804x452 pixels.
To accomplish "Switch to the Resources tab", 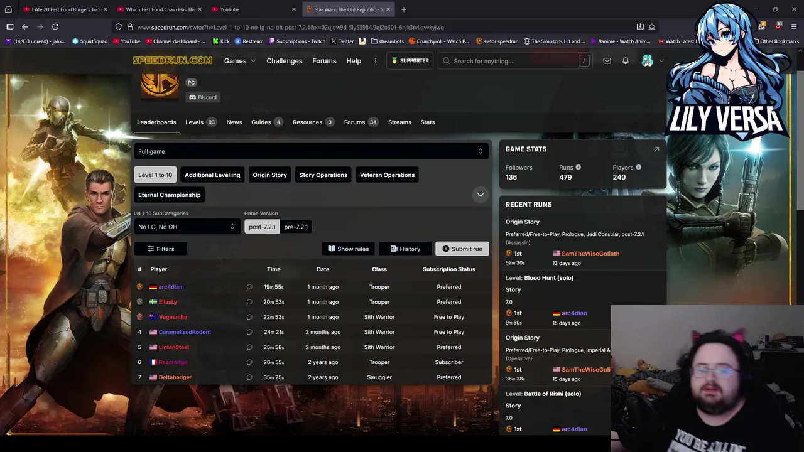I will (313, 122).
